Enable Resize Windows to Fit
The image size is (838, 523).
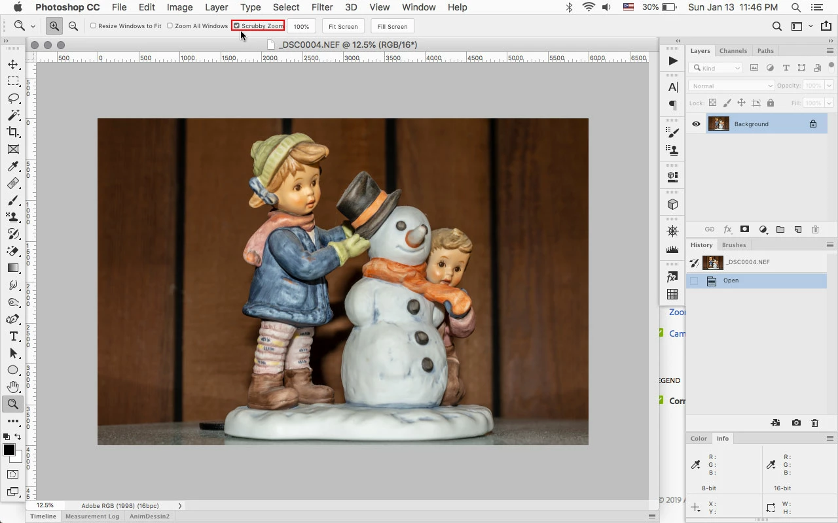click(93, 26)
